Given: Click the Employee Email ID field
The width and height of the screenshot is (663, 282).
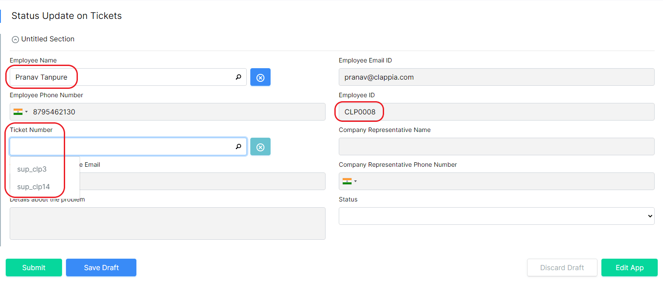Looking at the screenshot, I should 496,77.
